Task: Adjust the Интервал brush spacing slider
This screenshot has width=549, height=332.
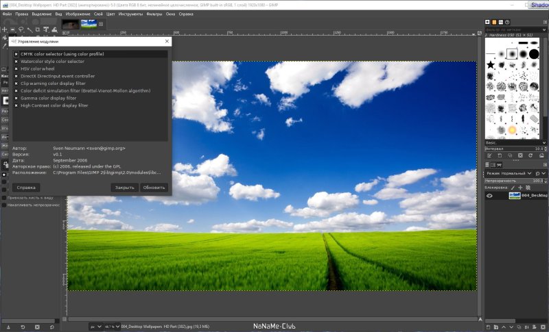Action: click(x=515, y=149)
